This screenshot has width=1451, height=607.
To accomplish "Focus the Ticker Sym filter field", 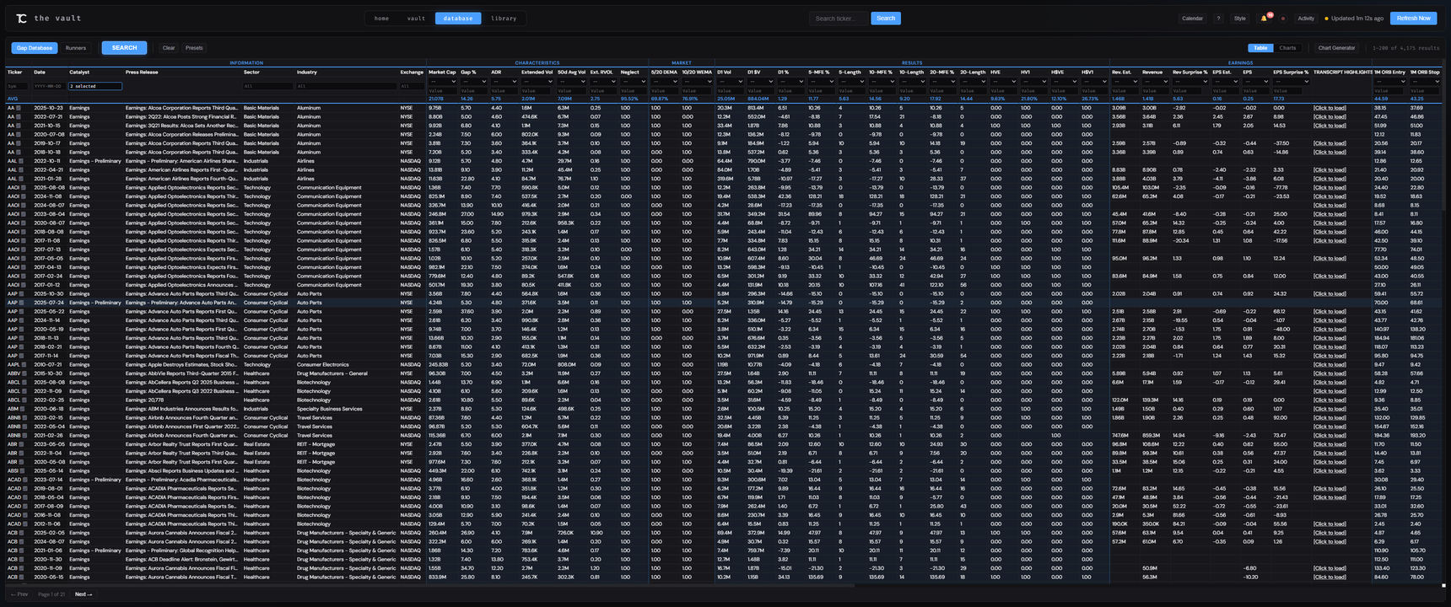I will (17, 86).
